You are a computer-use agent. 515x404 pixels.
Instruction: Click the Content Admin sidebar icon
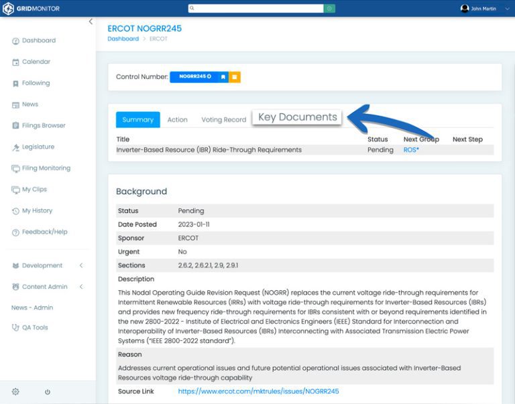click(x=15, y=287)
